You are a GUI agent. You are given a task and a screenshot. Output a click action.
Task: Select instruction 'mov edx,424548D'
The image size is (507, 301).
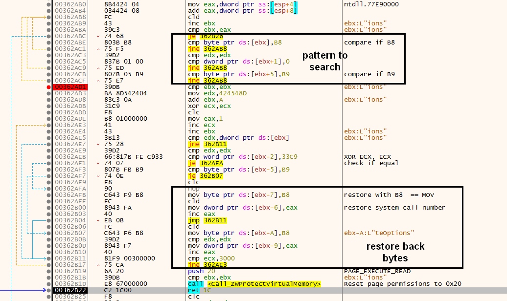(x=217, y=93)
